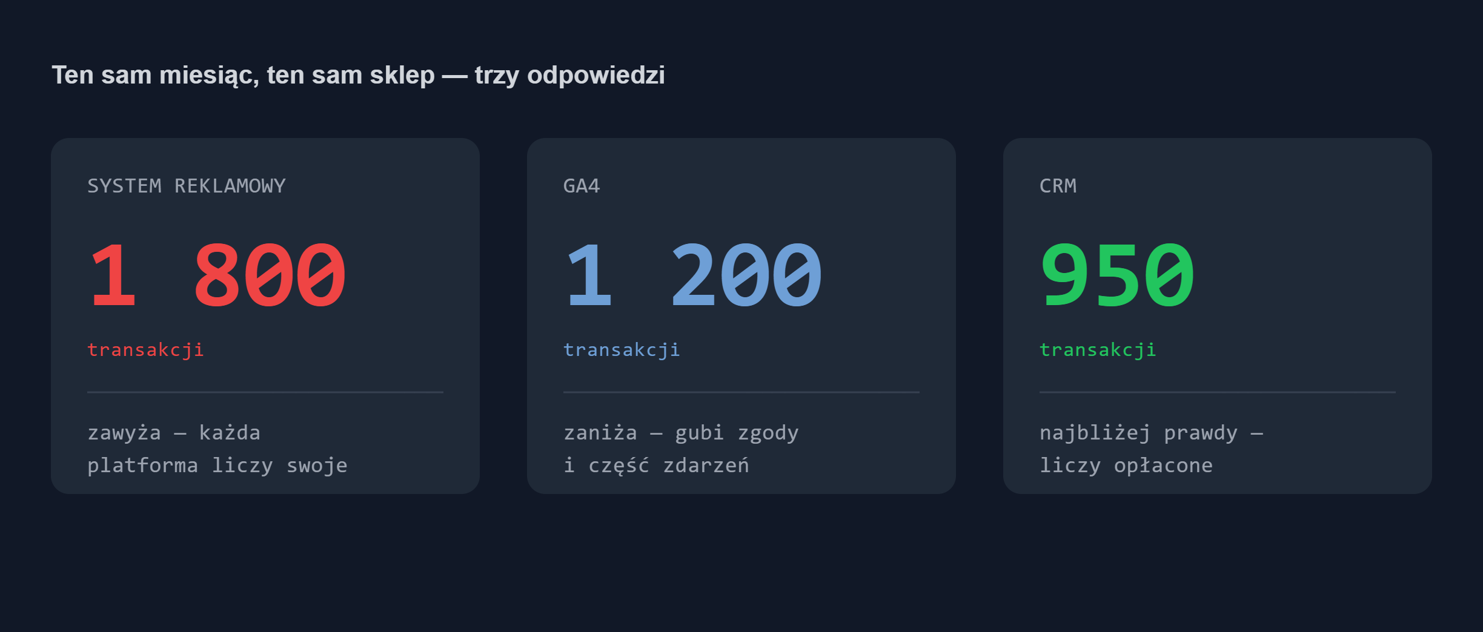The image size is (1483, 632).
Task: Click text 'zaniża — gubi zgody'
Action: click(x=681, y=433)
